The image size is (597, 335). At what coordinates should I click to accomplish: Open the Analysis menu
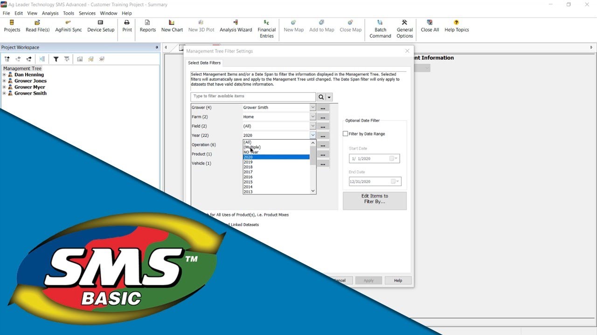(x=50, y=13)
